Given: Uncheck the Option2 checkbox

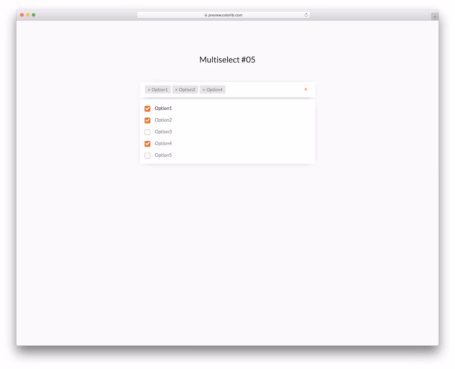Looking at the screenshot, I should 147,120.
